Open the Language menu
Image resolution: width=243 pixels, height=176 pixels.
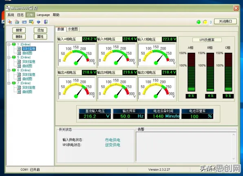(43, 15)
